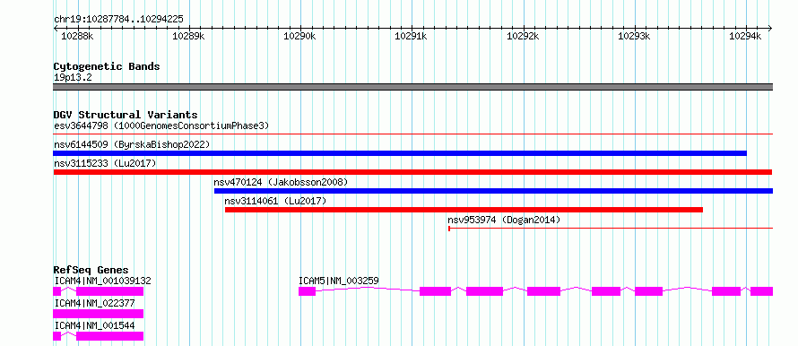Click the ICAM5 intron line after first exon
Screen dimensions: 798x346
[368, 289]
